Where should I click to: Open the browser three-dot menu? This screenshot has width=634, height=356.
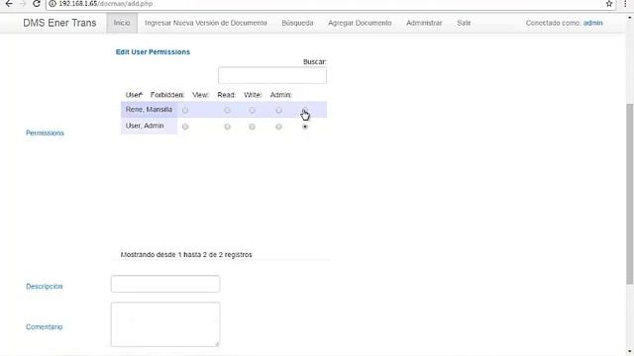(625, 4)
